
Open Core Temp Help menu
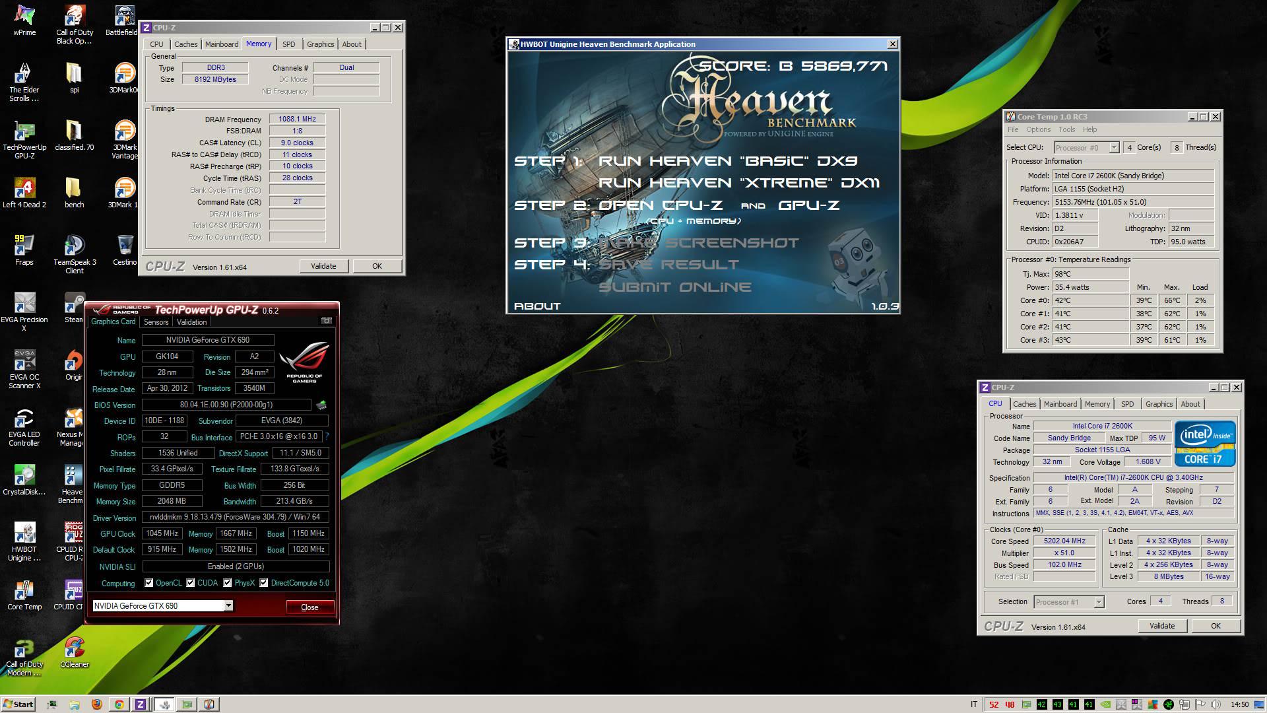click(x=1090, y=129)
